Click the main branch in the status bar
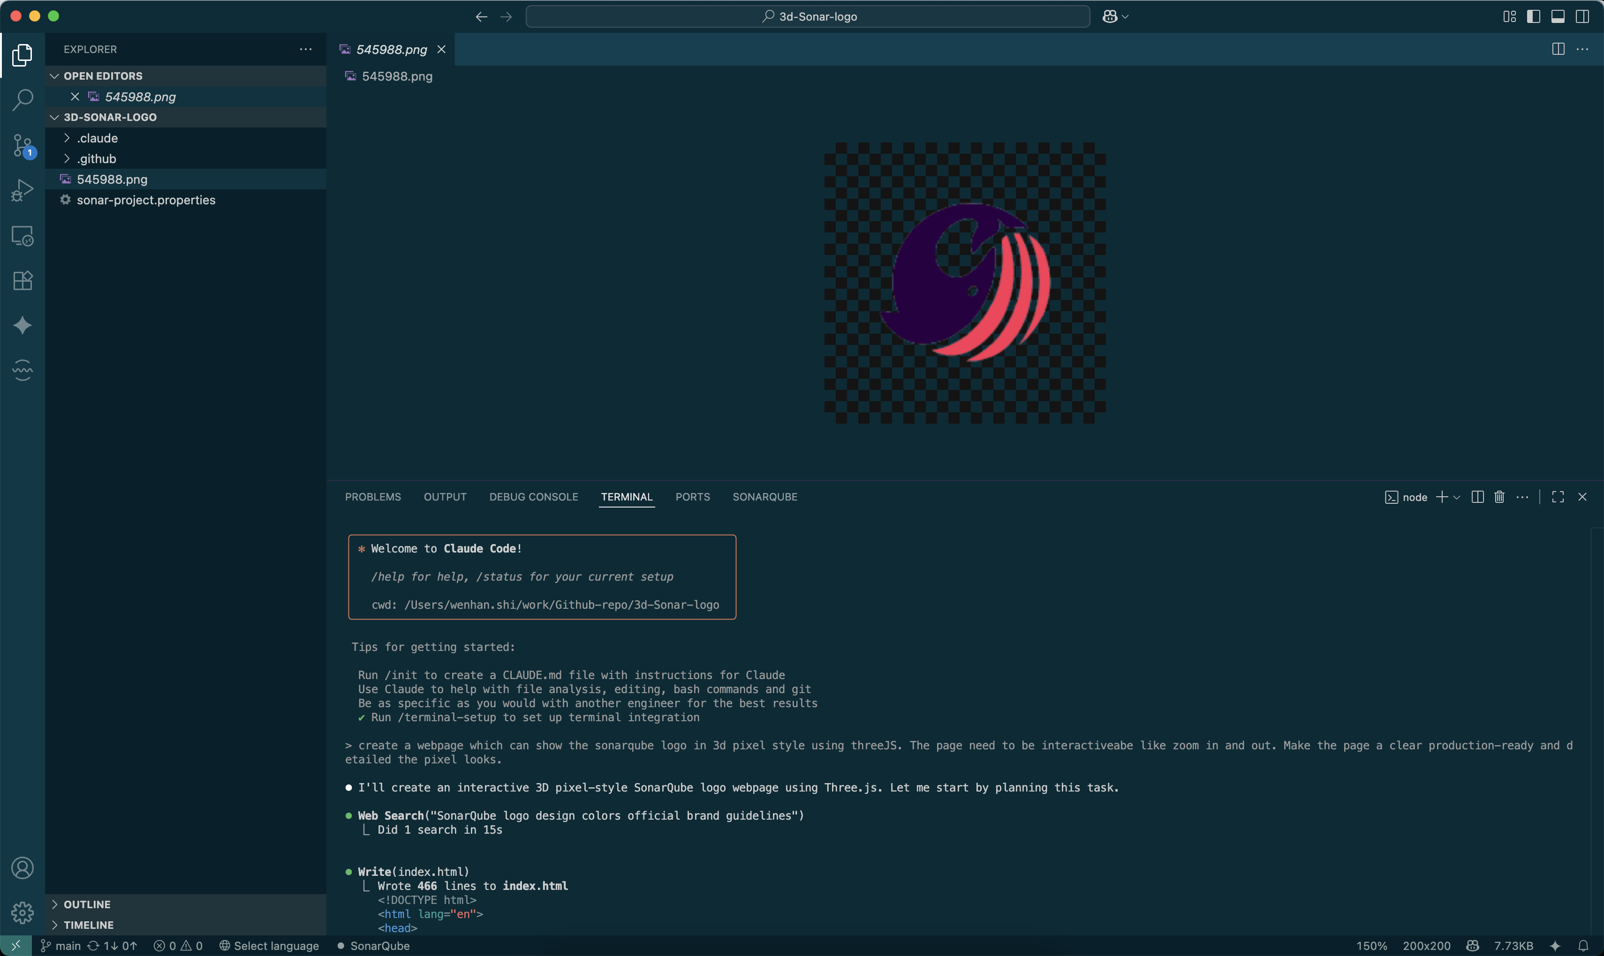The height and width of the screenshot is (956, 1604). tap(61, 946)
